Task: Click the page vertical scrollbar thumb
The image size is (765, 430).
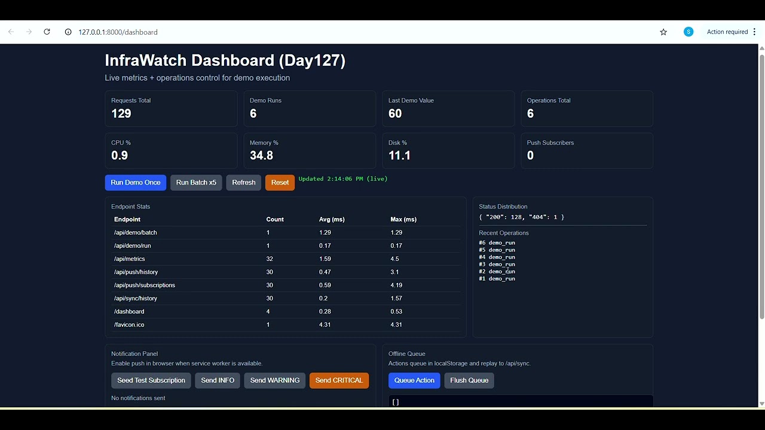Action: [761, 187]
